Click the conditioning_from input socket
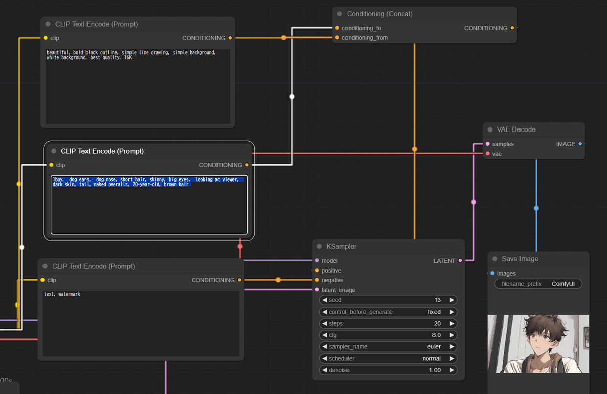 click(x=337, y=38)
